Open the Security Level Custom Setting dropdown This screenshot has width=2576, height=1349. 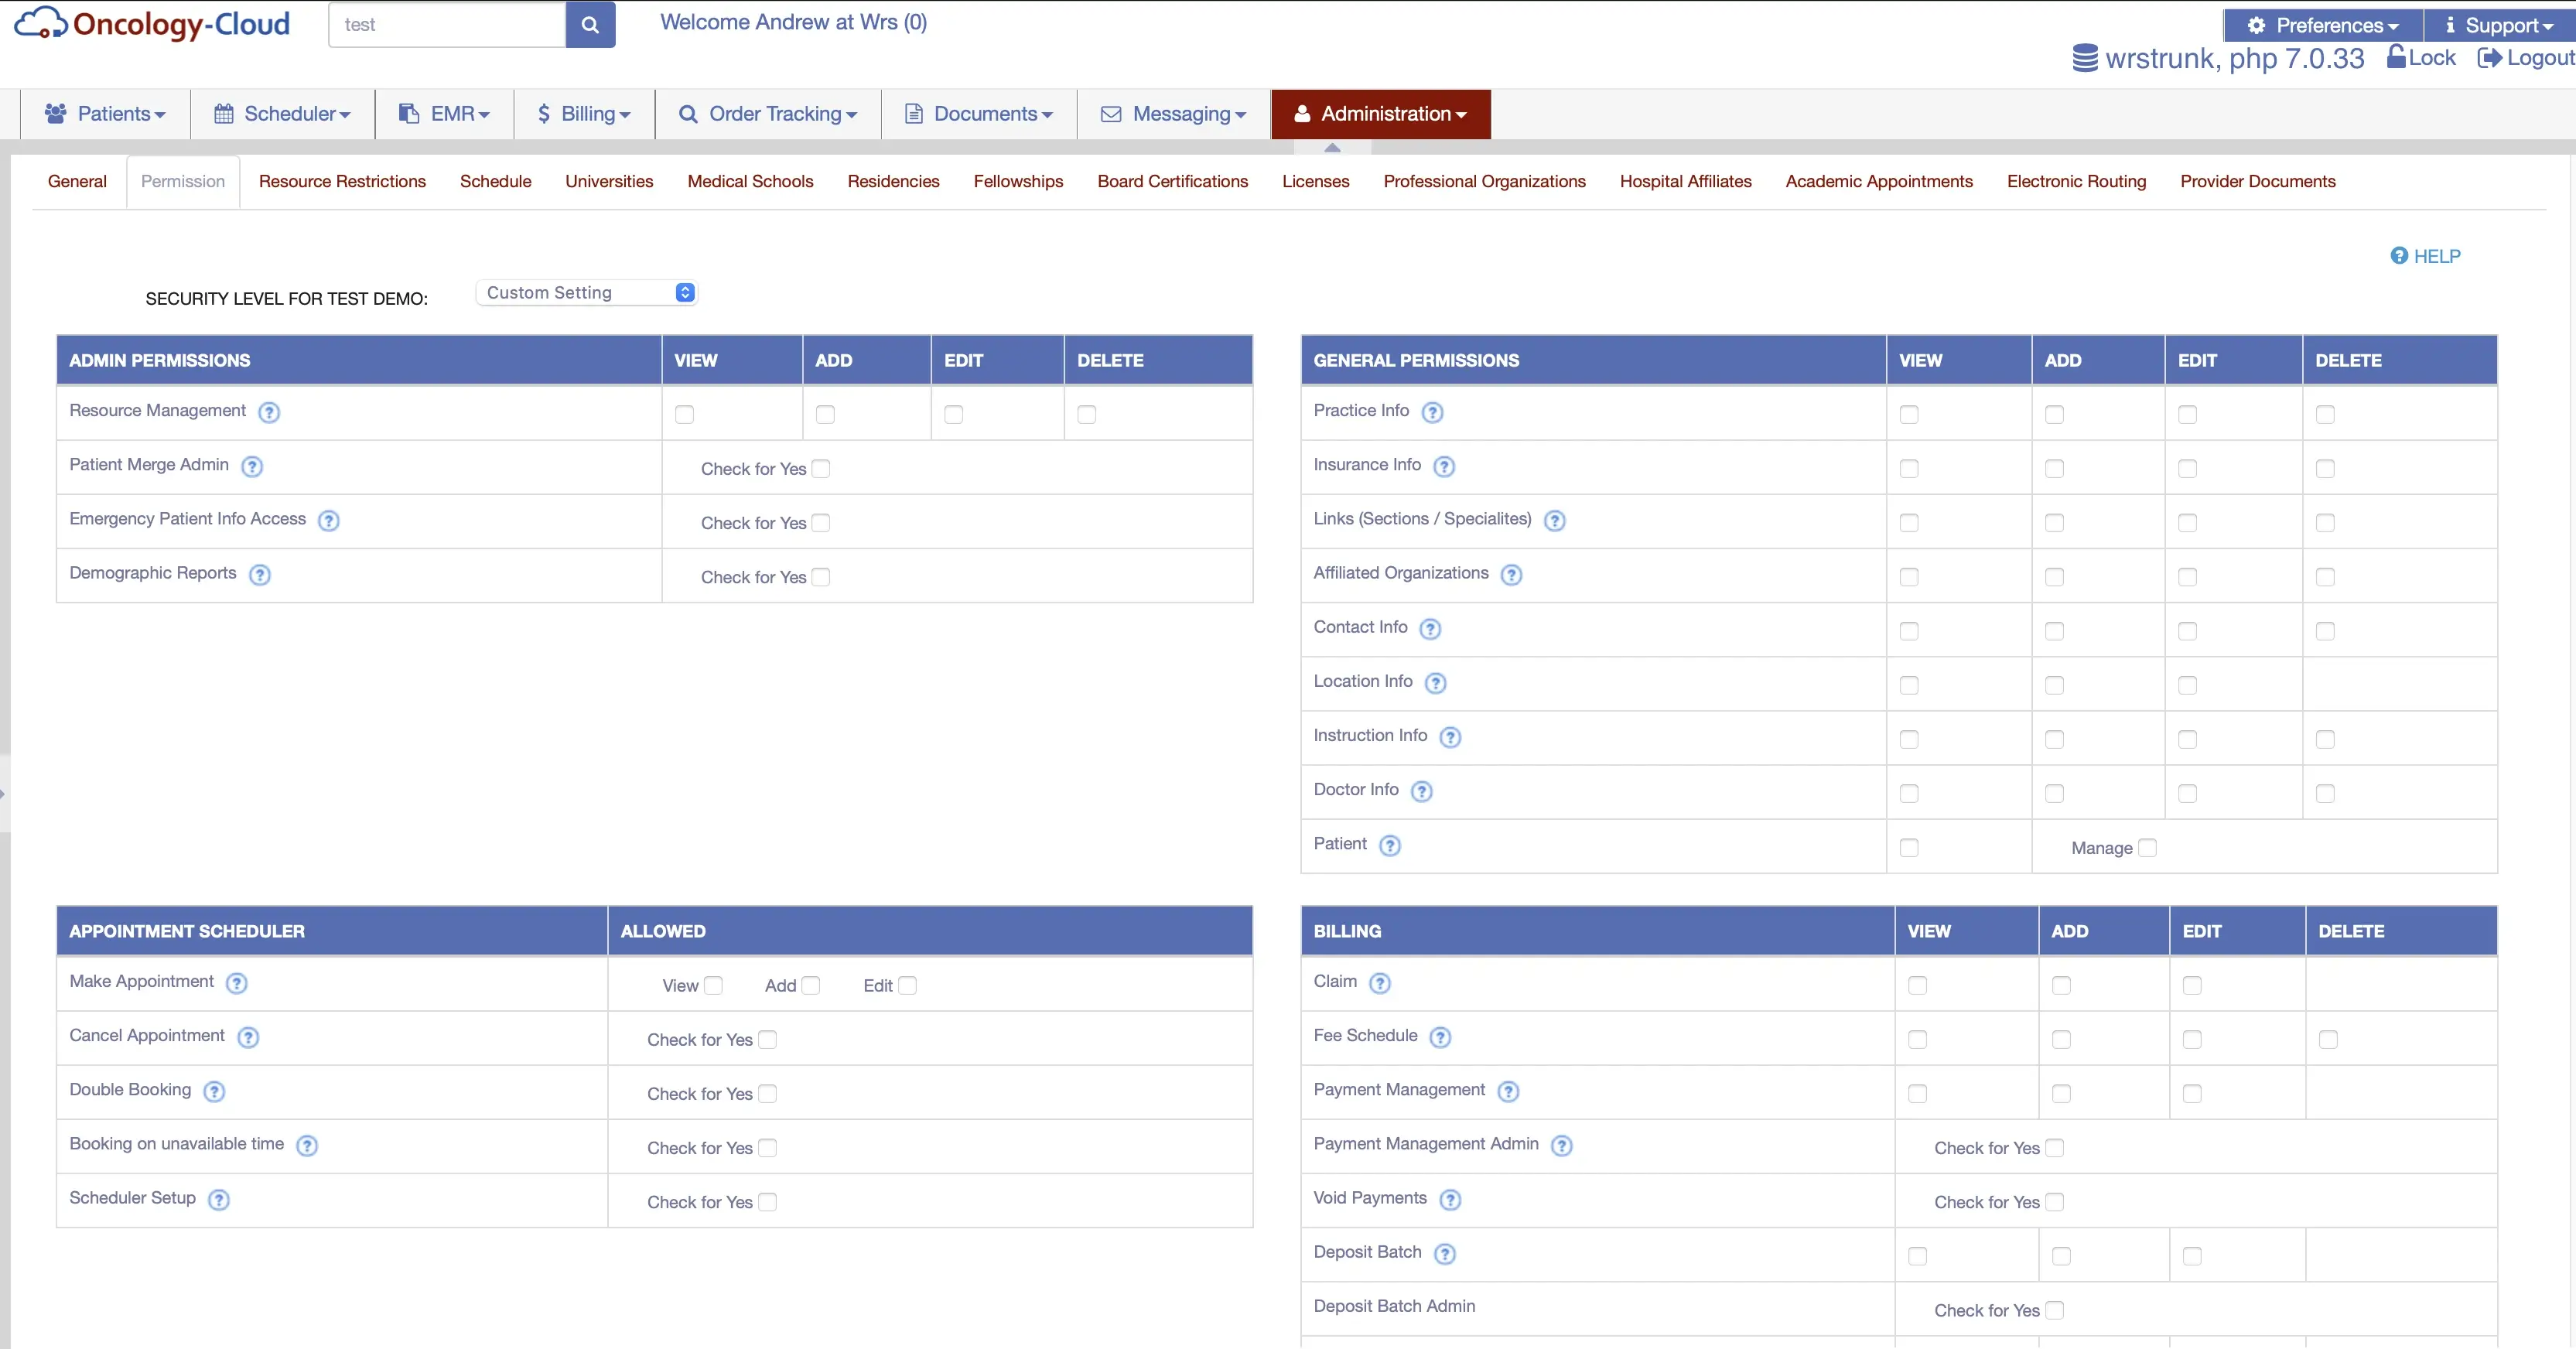(x=586, y=292)
